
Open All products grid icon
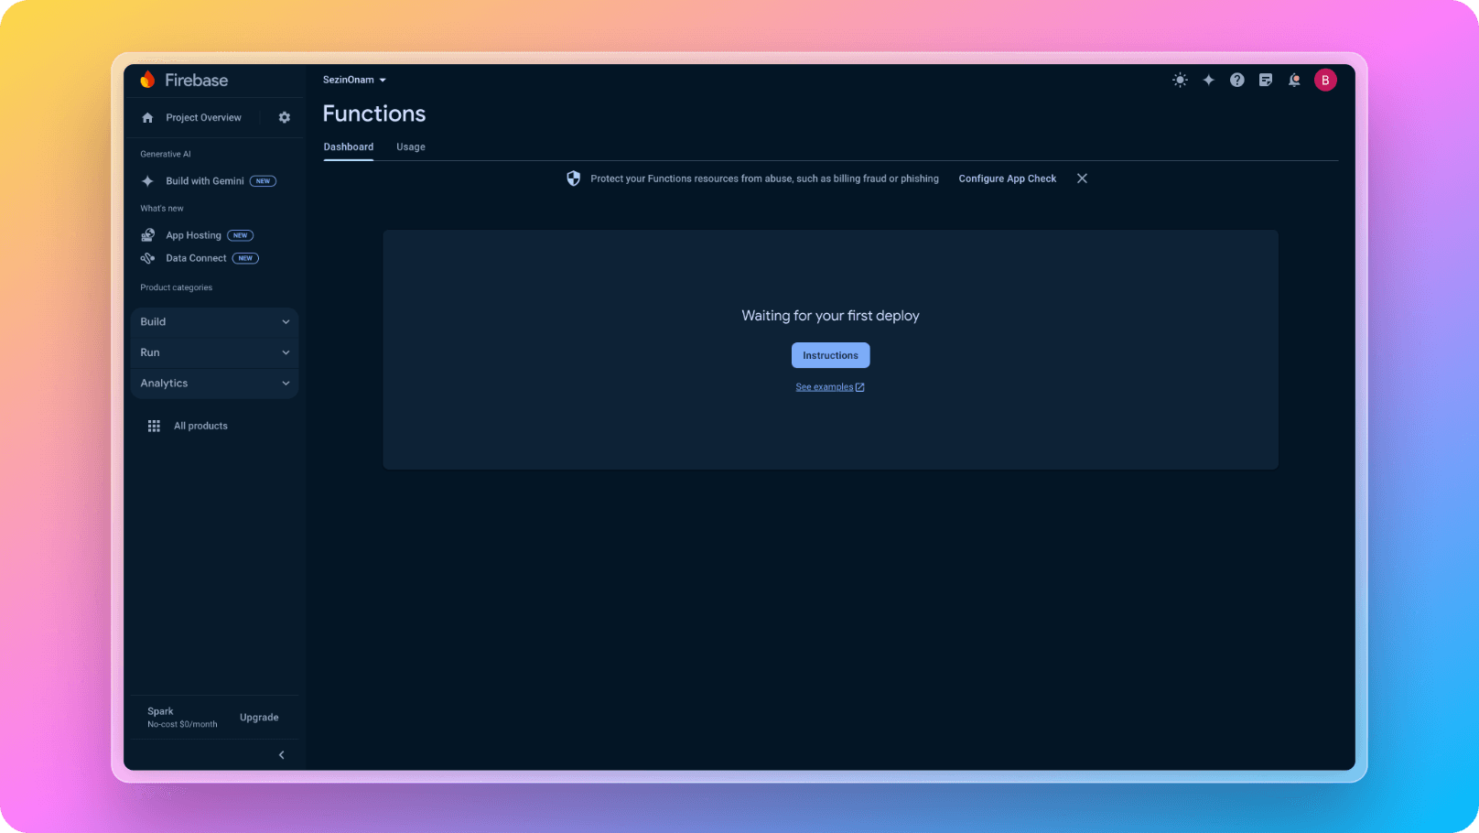154,426
